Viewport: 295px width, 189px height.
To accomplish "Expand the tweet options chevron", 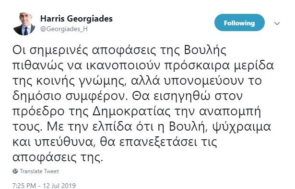I will 277,23.
